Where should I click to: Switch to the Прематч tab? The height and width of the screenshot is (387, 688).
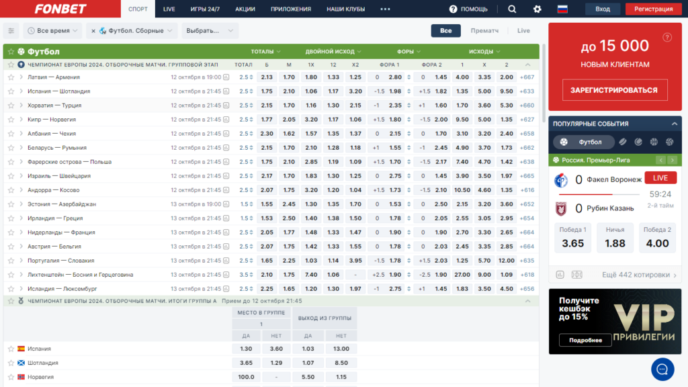[484, 31]
